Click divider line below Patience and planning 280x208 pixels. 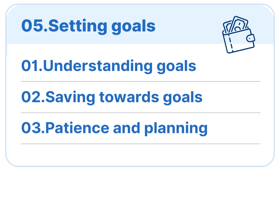click(x=141, y=144)
